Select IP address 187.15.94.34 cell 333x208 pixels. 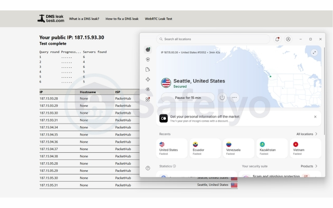click(49, 127)
